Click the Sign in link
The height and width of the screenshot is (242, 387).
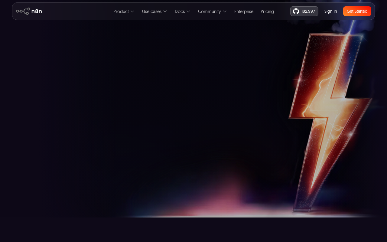(330, 11)
